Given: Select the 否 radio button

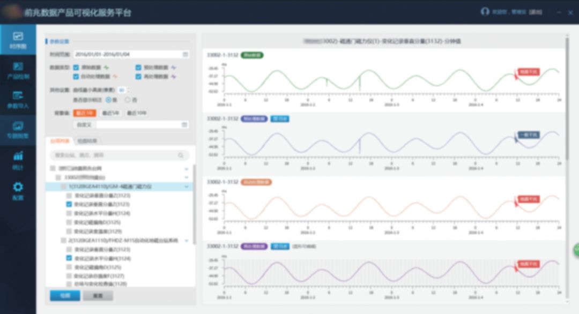Looking at the screenshot, I should (x=128, y=100).
